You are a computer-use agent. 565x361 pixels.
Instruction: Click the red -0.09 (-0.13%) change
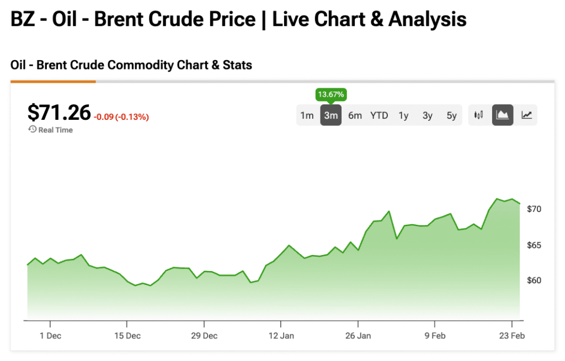121,117
